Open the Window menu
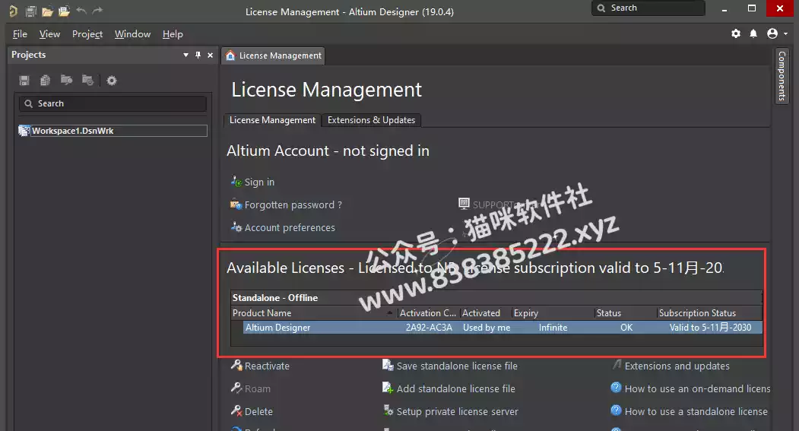 pos(132,34)
